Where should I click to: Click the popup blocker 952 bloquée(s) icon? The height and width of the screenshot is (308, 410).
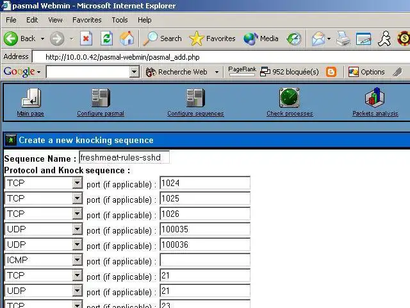[265, 72]
